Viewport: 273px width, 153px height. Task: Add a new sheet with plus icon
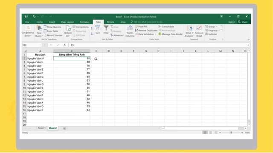pyautogui.click(x=64, y=128)
